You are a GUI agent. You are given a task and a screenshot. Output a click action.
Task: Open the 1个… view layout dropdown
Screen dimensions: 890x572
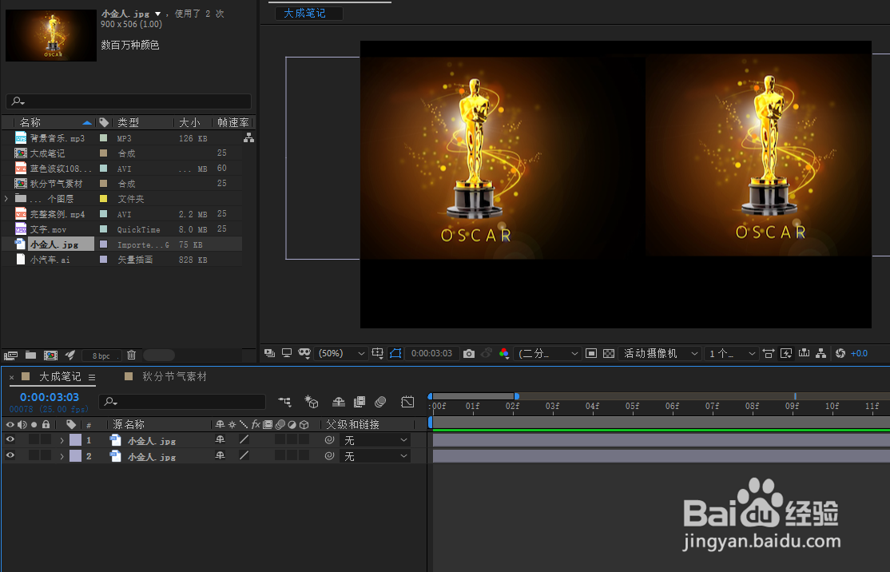[x=732, y=354]
